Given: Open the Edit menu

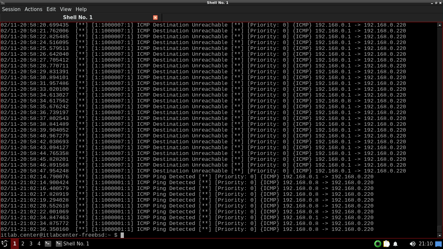Looking at the screenshot, I should coord(51,9).
